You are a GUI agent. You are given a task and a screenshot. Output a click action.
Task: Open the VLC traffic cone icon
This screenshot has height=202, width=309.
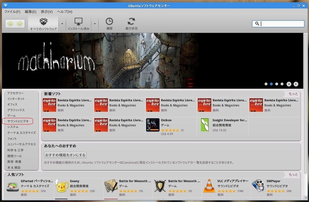pos(209,186)
